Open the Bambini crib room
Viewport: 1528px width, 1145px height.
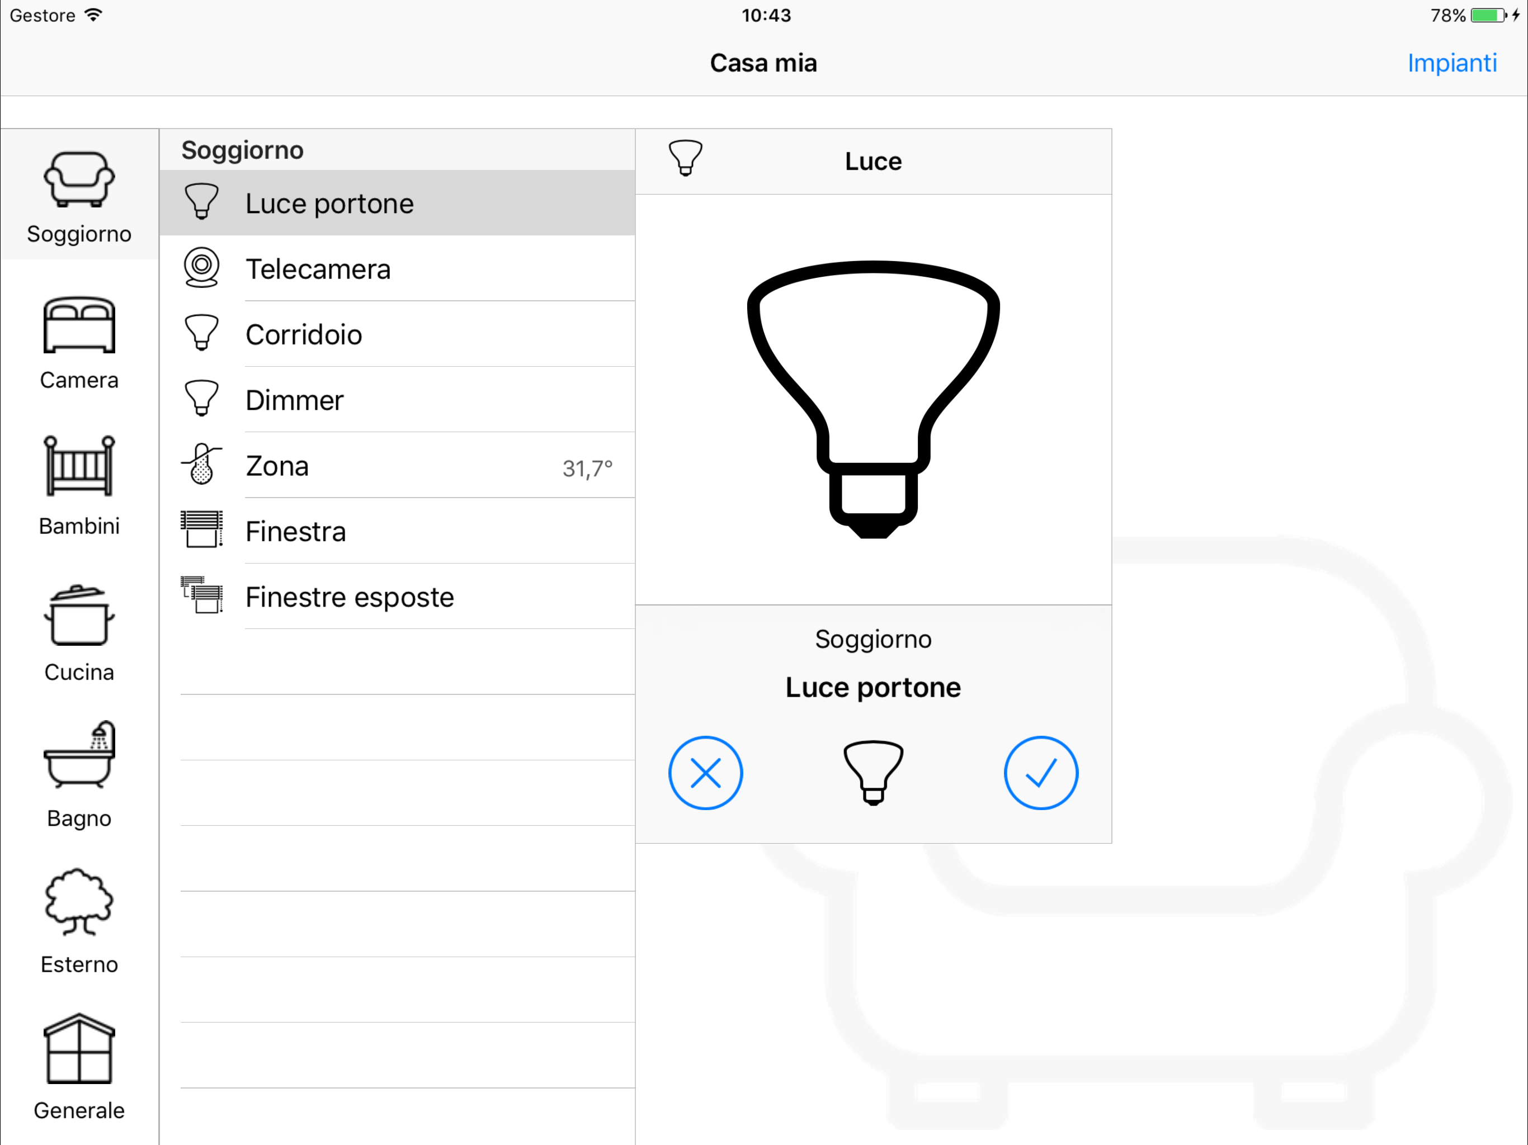[x=79, y=467]
